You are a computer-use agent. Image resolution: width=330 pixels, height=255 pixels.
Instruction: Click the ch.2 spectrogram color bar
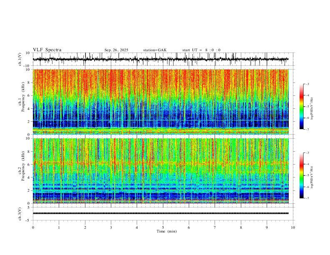(x=301, y=175)
